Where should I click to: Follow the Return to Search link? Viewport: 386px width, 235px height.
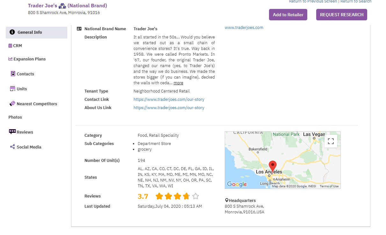[x=356, y=2]
